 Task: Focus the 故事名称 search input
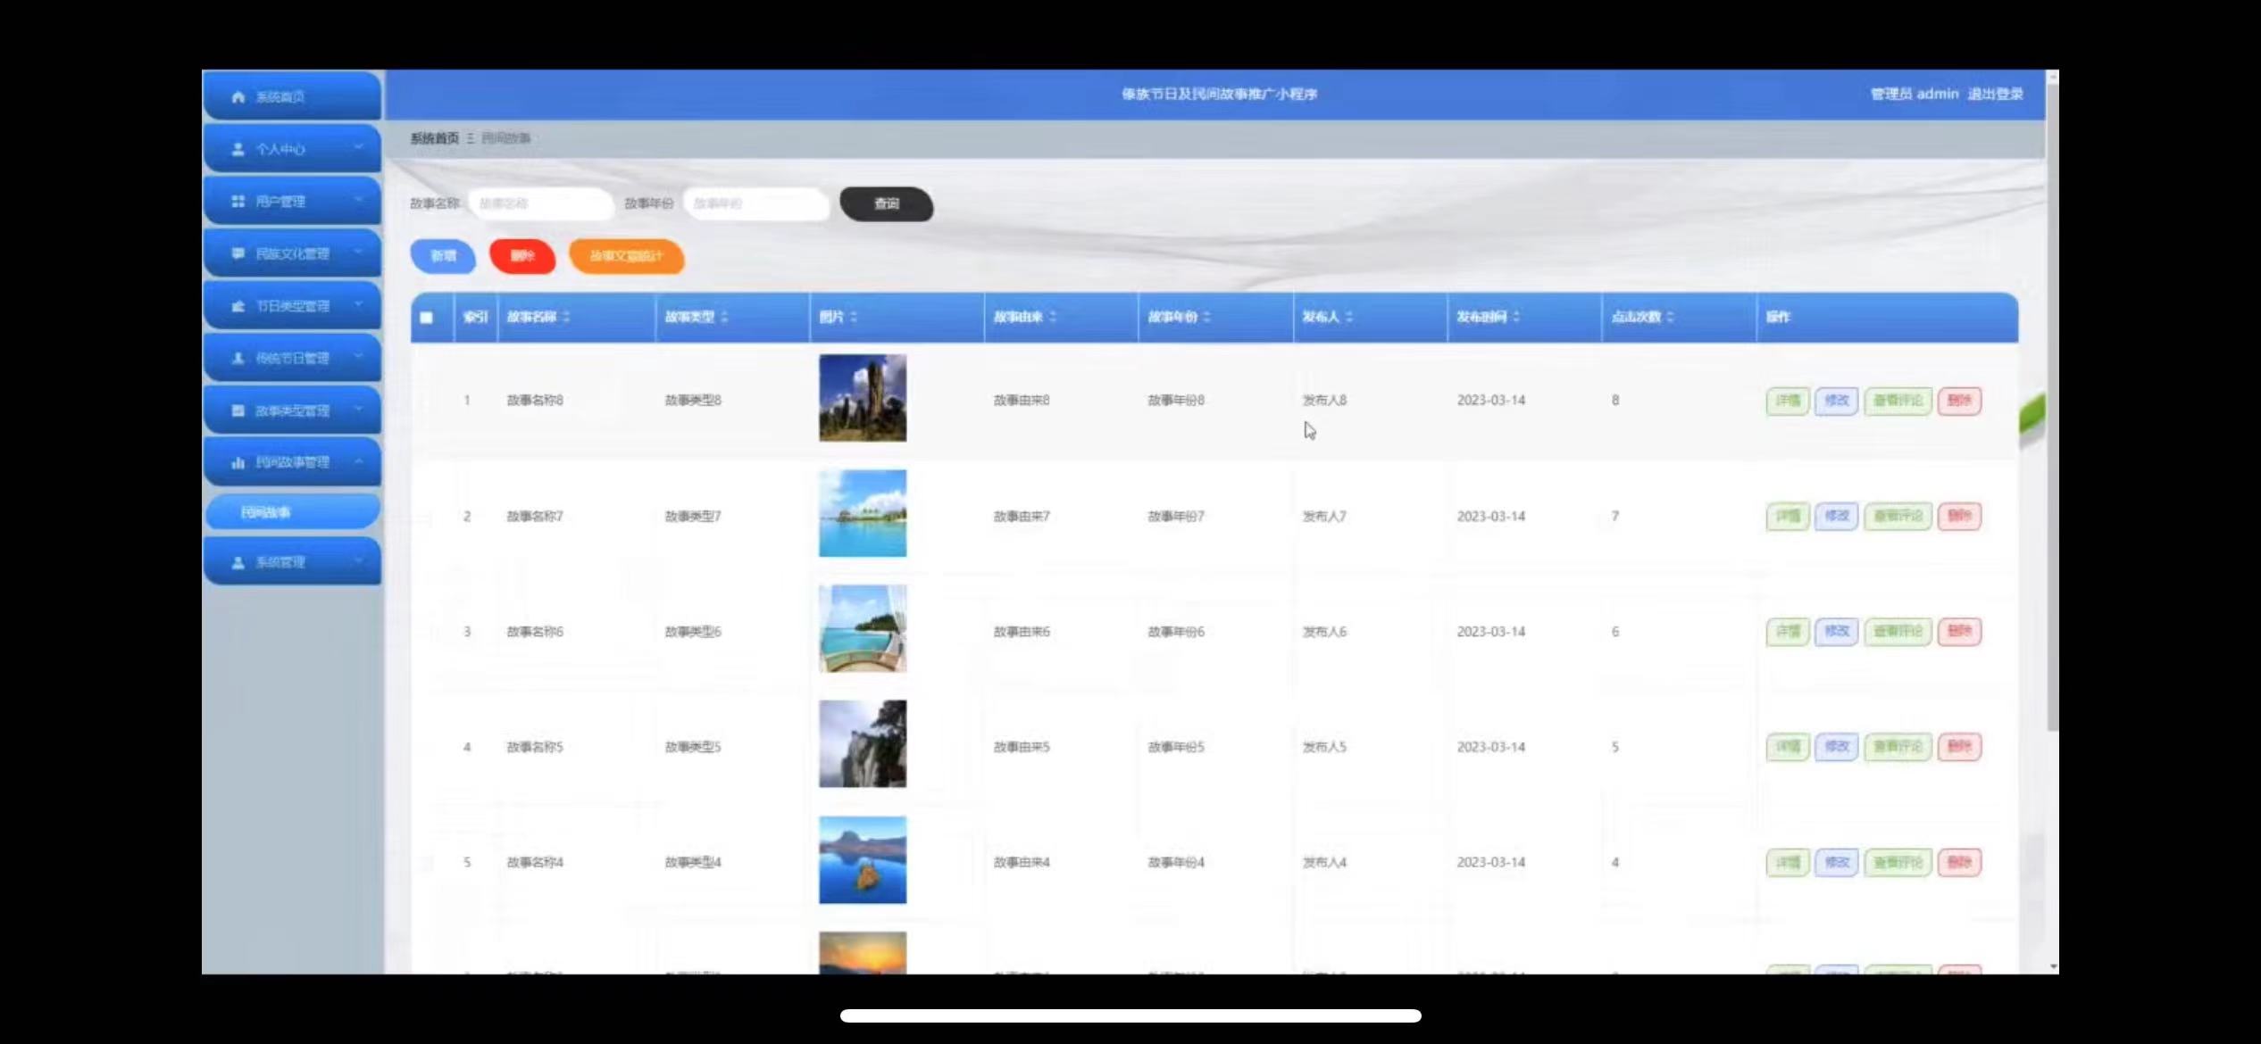(x=541, y=204)
